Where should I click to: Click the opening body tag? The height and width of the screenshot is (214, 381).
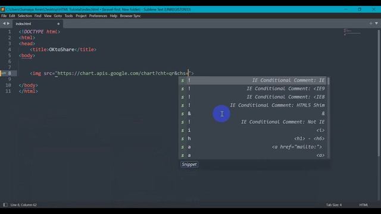(27, 55)
